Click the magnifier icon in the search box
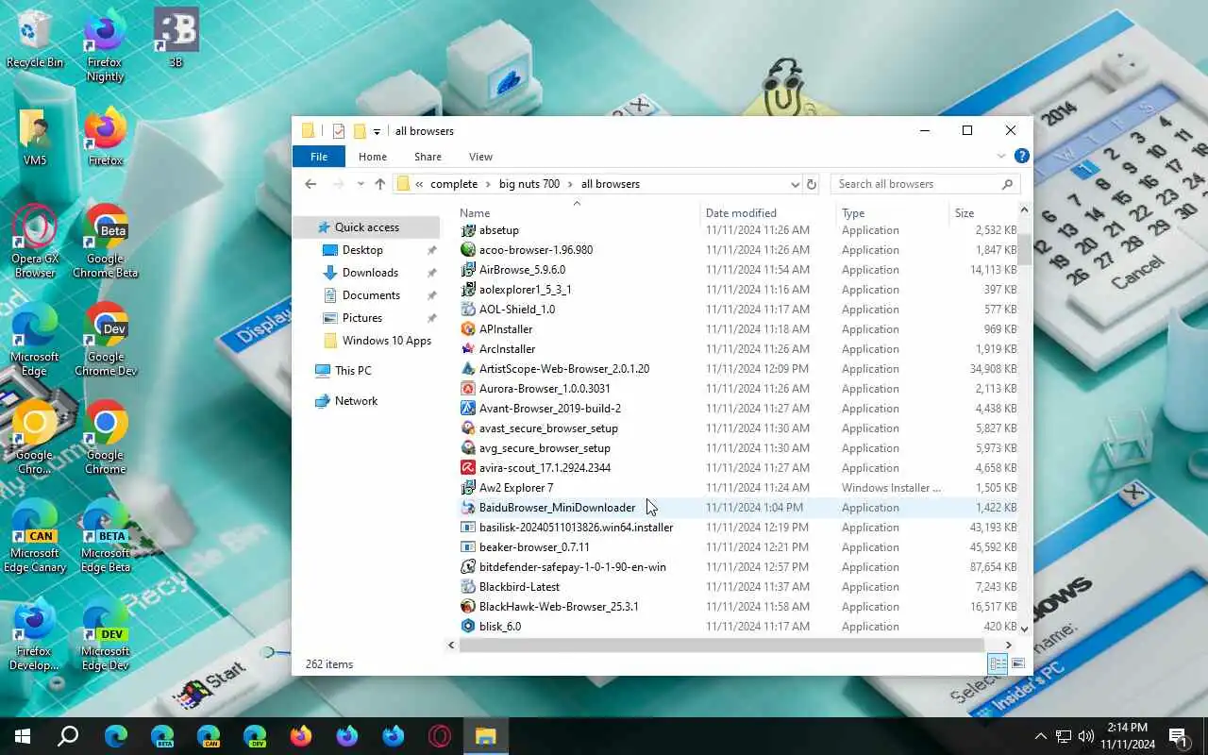Screen dimensions: 1208x755 pos(1007,184)
